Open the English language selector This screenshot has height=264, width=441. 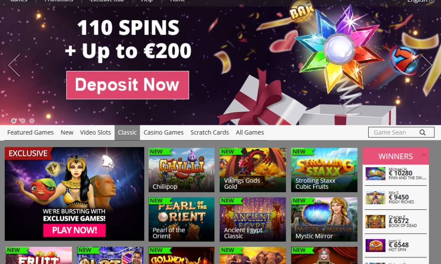pos(421,1)
